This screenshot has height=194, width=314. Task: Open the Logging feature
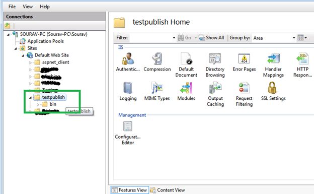click(x=128, y=91)
